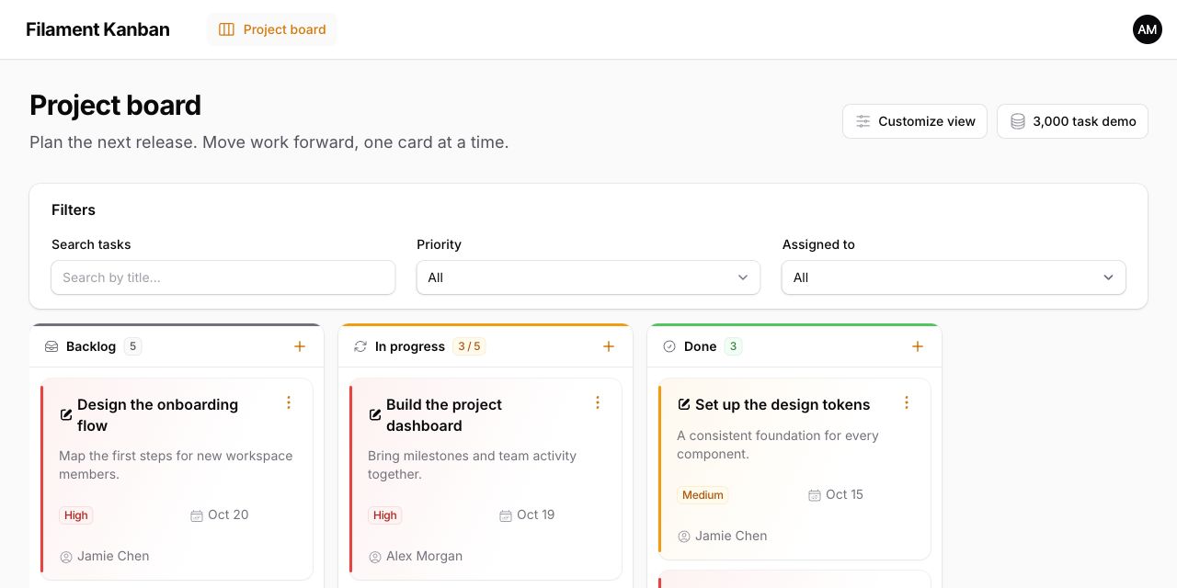Click person icon on Design the onboarding flow card

(66, 557)
